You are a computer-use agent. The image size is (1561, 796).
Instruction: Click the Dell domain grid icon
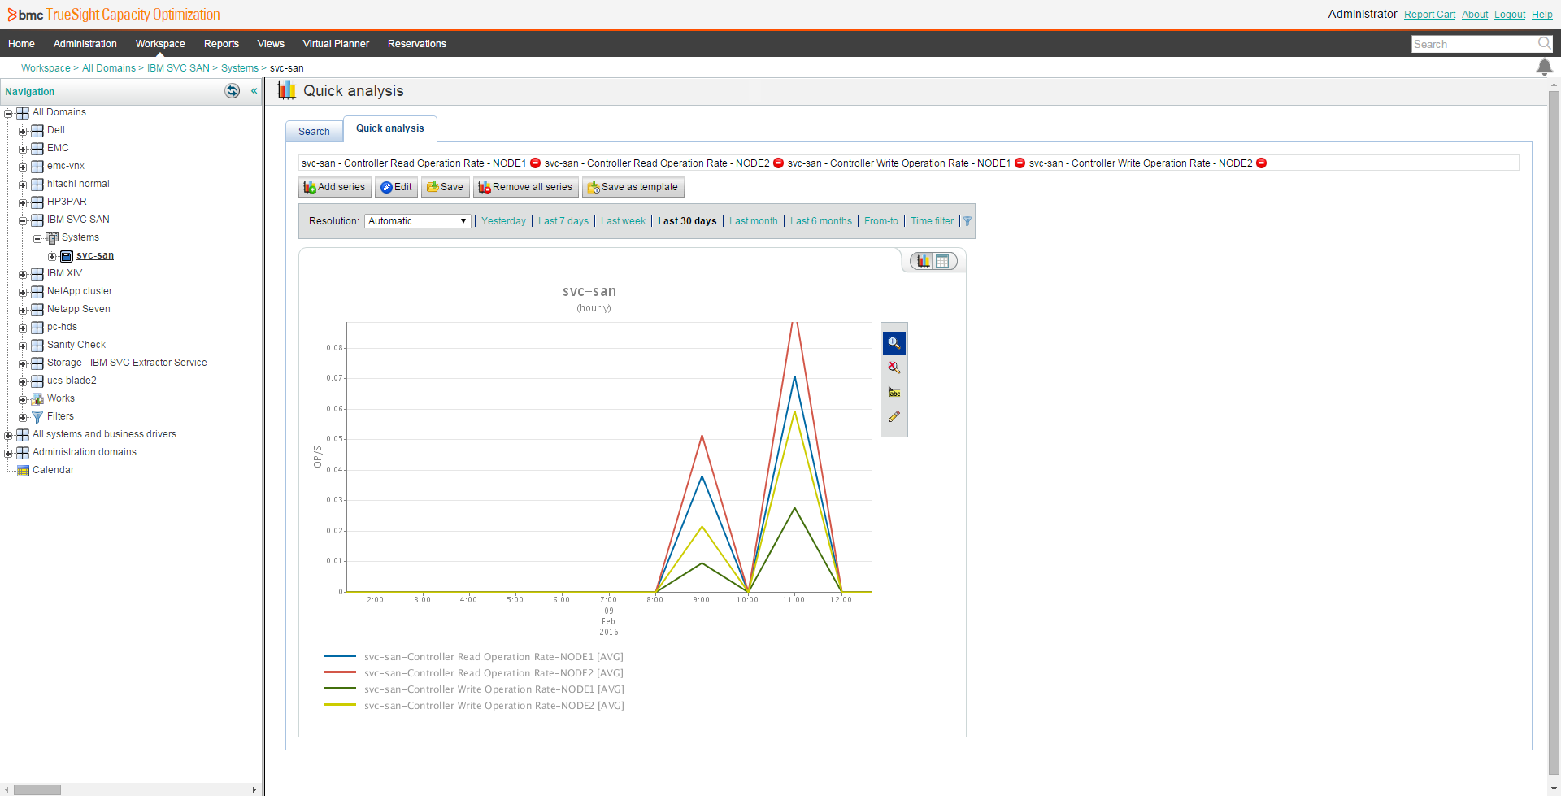(x=37, y=131)
